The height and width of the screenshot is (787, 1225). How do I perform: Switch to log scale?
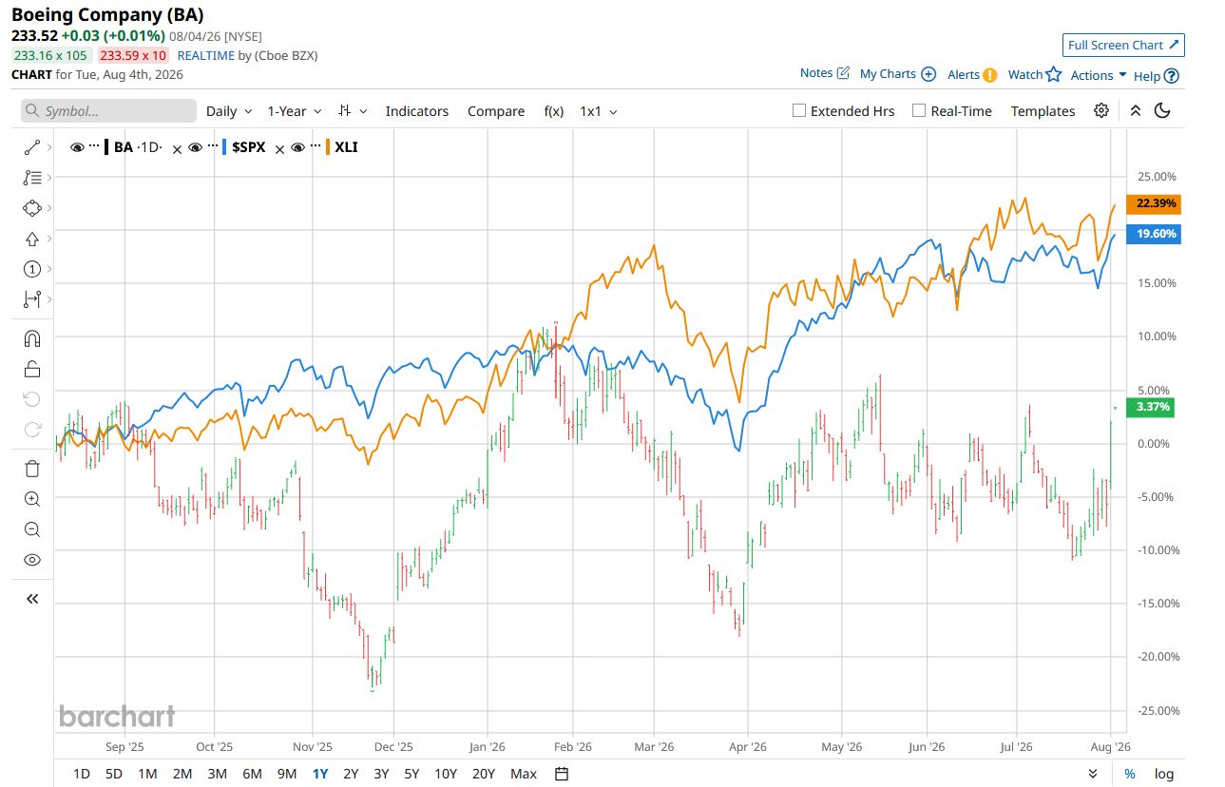(1163, 774)
